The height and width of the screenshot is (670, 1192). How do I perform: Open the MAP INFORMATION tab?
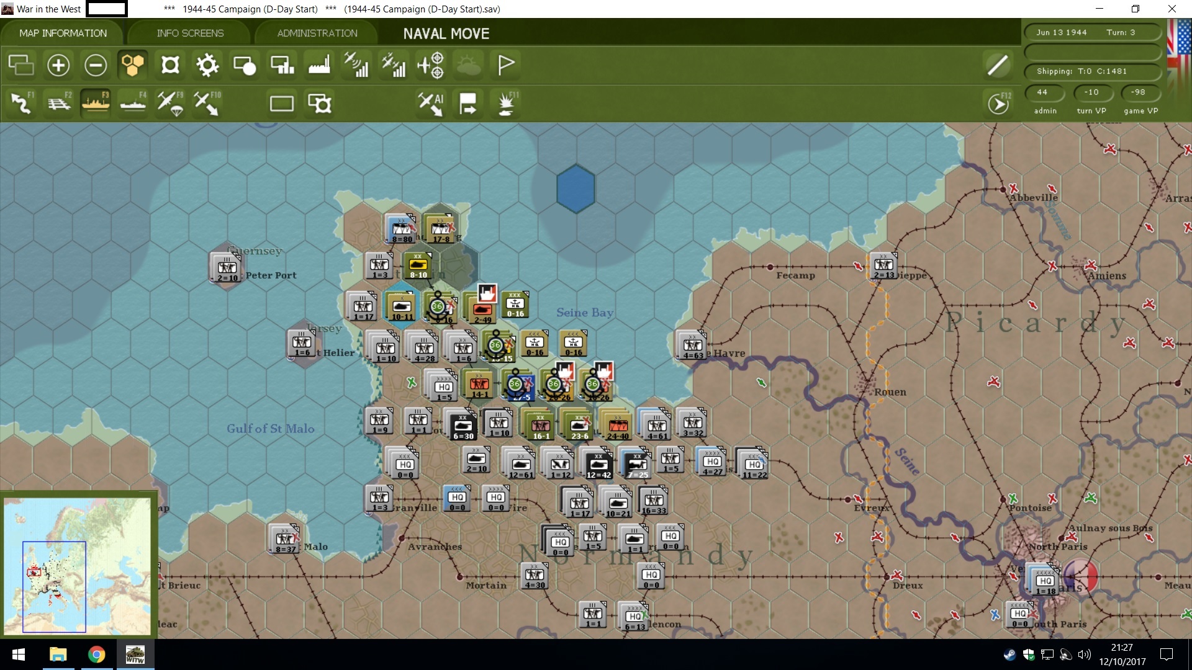point(63,33)
